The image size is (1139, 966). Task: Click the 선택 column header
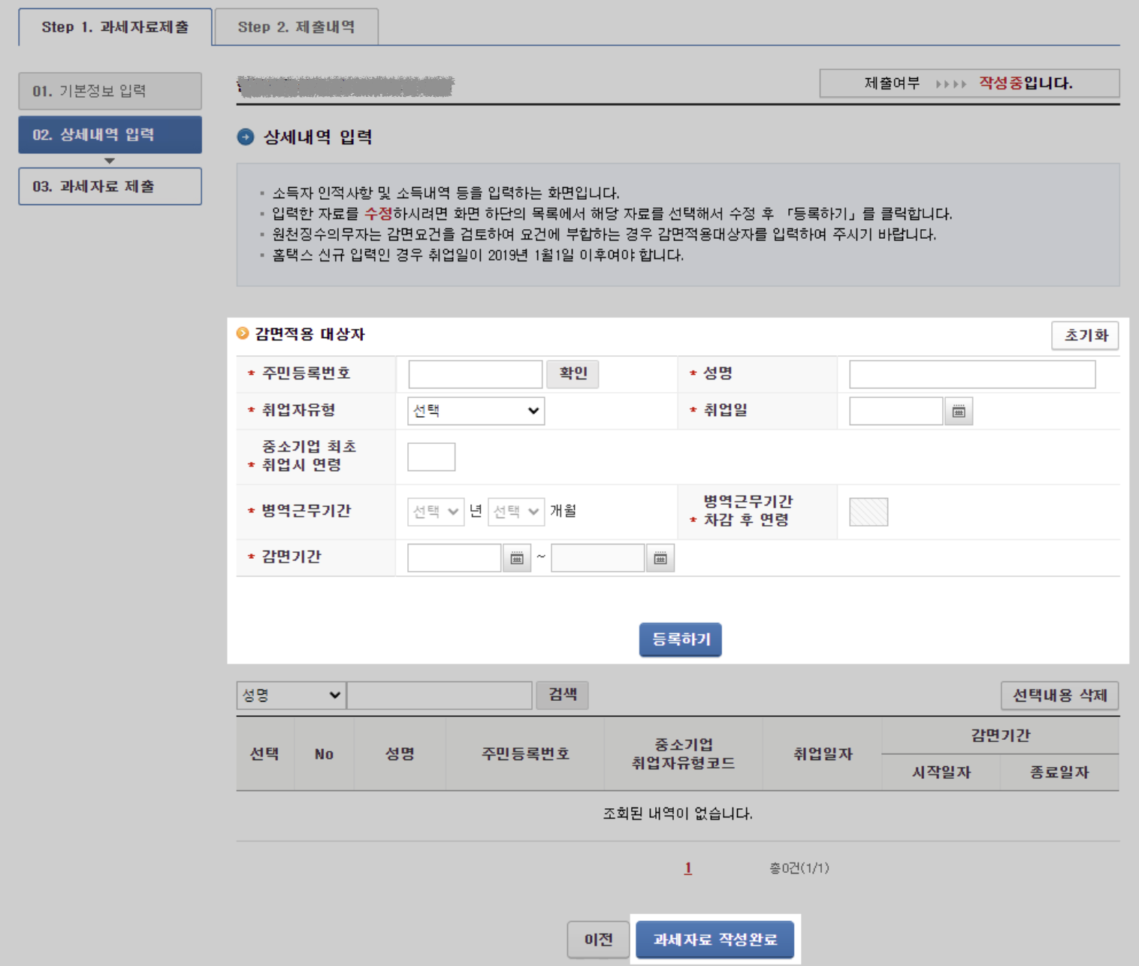tap(264, 753)
